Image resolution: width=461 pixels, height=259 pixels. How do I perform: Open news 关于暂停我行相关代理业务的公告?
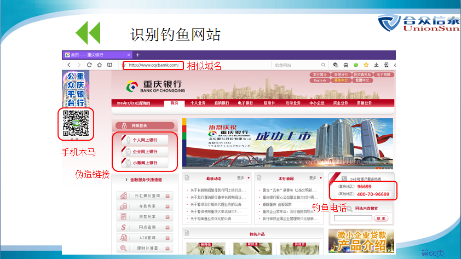[216, 204]
